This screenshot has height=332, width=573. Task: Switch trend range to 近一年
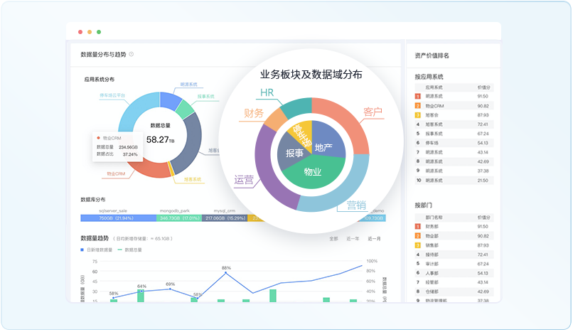[x=353, y=239]
